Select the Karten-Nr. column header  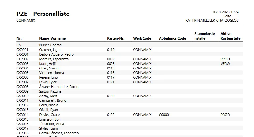(x=115, y=38)
